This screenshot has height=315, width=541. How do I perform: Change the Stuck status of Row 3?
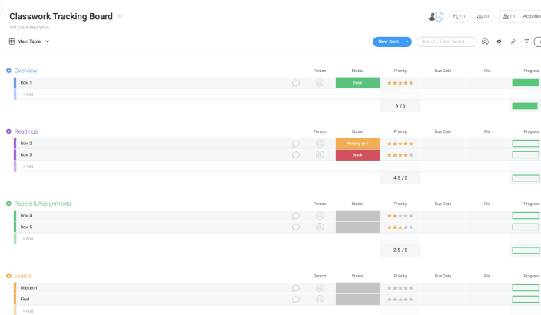point(357,155)
